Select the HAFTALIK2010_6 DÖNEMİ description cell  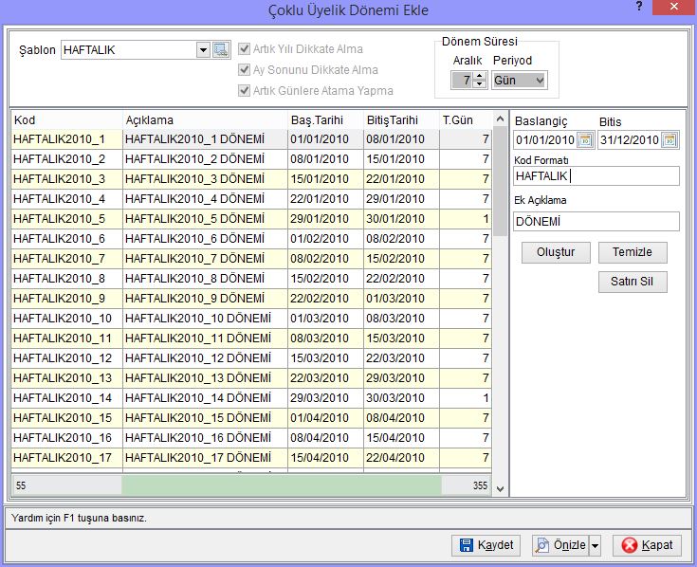pyautogui.click(x=206, y=239)
